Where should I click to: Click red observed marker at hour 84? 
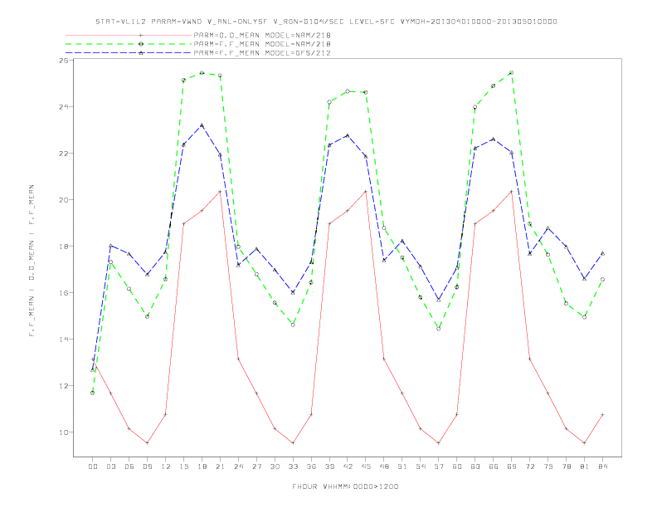coord(603,414)
